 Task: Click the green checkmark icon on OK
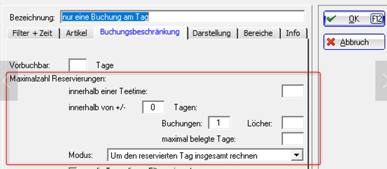coord(331,19)
